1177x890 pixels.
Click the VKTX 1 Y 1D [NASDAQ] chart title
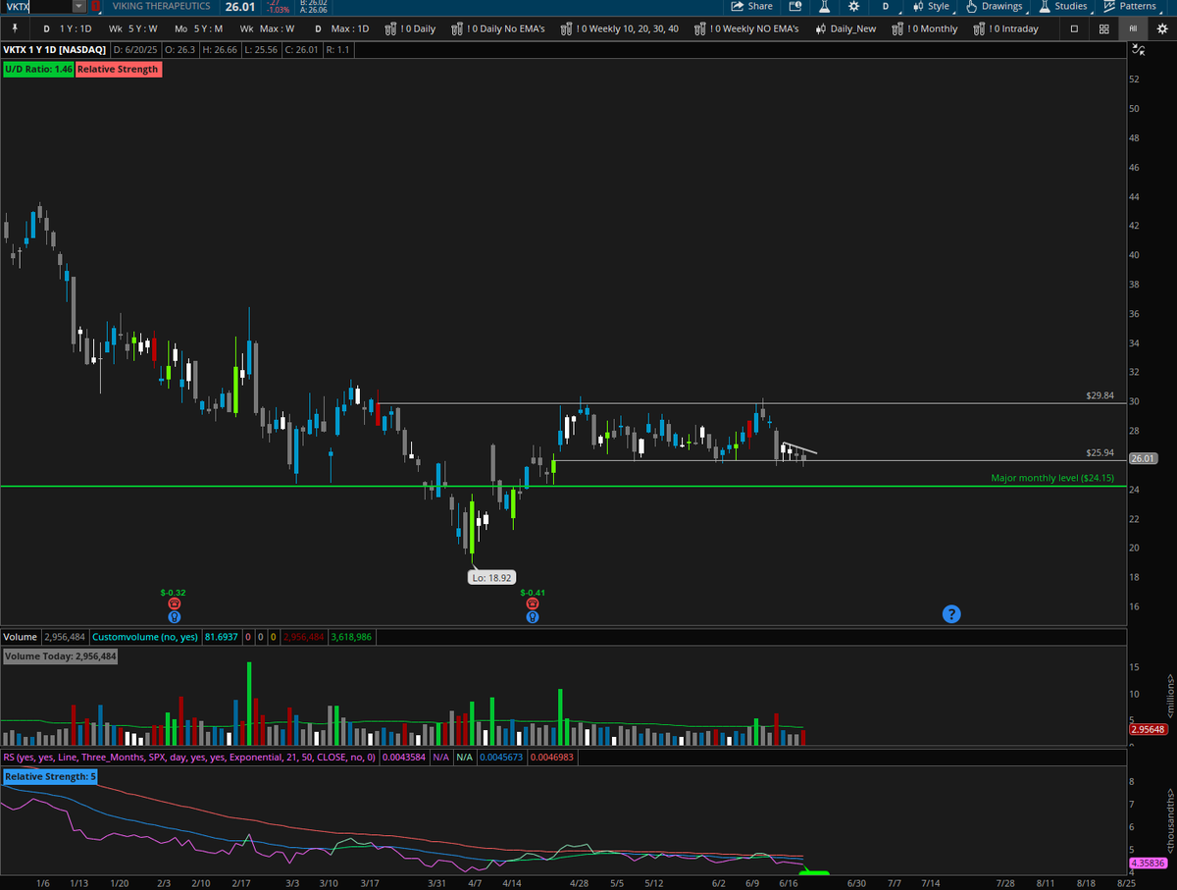pos(56,48)
